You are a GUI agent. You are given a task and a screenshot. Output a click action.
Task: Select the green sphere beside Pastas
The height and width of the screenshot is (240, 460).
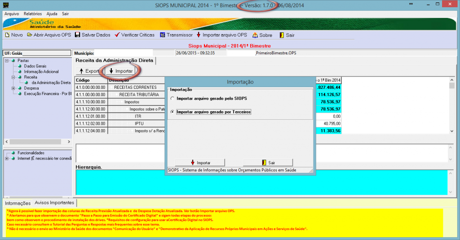click(13, 61)
